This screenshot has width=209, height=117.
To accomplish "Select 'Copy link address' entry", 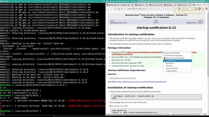I will (177, 68).
